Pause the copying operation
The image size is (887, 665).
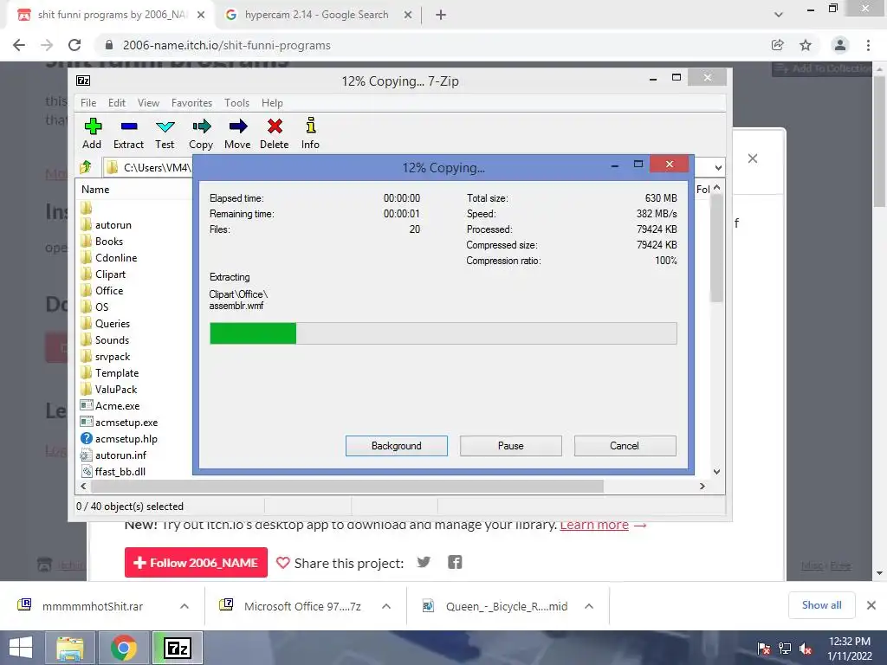511,446
